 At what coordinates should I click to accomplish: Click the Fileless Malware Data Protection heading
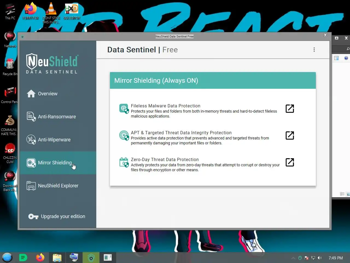pos(165,106)
